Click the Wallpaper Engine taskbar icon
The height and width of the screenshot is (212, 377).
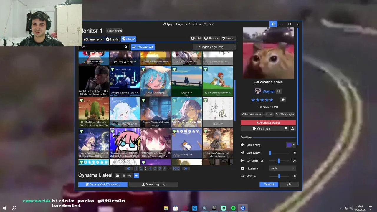(243, 208)
